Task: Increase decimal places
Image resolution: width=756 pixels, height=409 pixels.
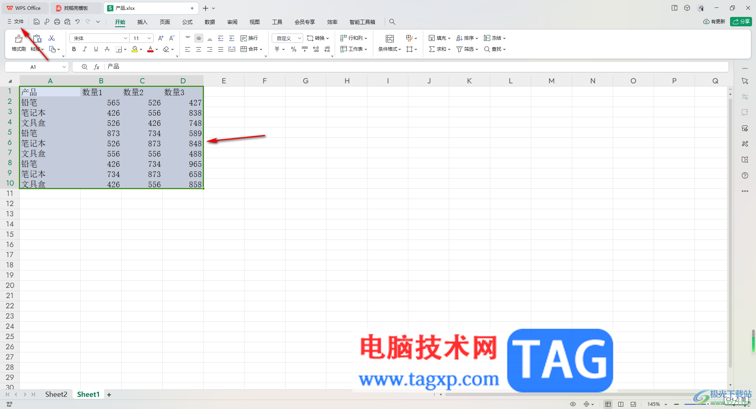Action: pyautogui.click(x=316, y=49)
